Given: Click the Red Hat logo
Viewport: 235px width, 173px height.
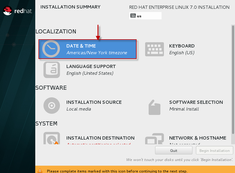Looking at the screenshot, I should (18, 11).
